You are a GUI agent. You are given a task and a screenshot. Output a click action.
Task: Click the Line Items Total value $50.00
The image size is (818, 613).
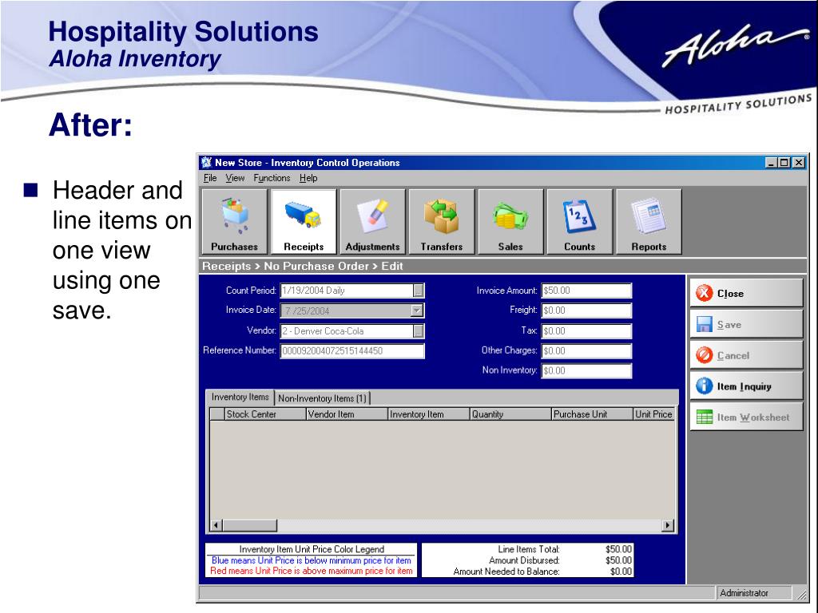(619, 549)
